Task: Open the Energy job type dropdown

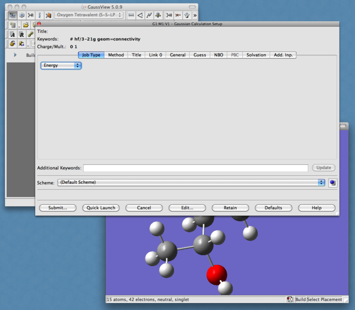Action: (61, 66)
